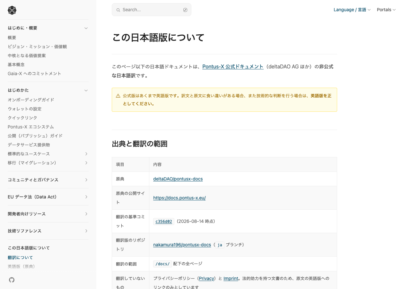Open クイックリンク page
This screenshot has width=411, height=289.
[22, 118]
